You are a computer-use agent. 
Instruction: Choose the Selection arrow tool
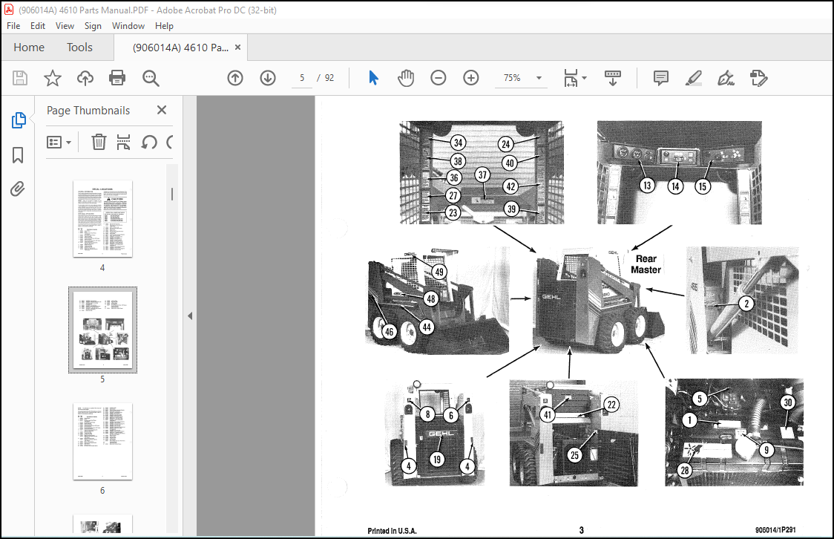(x=373, y=78)
